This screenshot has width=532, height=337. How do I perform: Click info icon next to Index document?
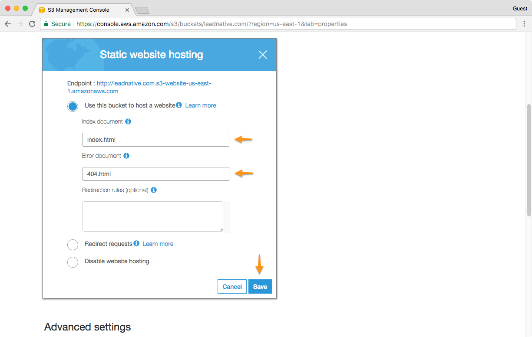(x=128, y=121)
